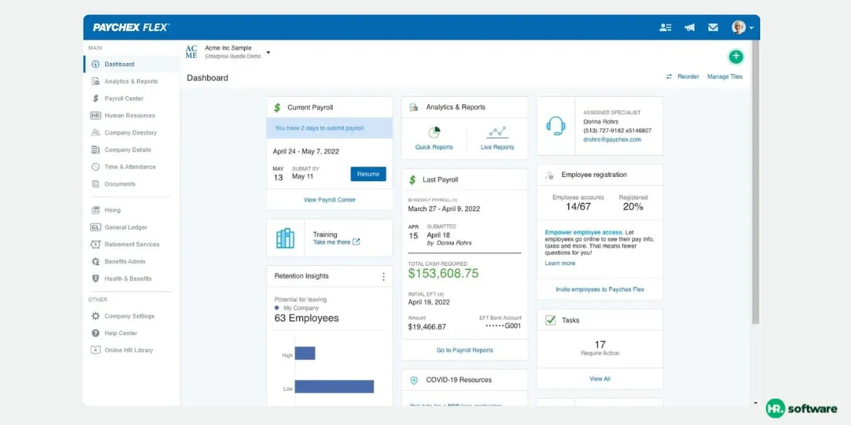Viewport: 851px width, 425px height.
Task: Open the user profile avatar menu
Action: click(x=742, y=28)
